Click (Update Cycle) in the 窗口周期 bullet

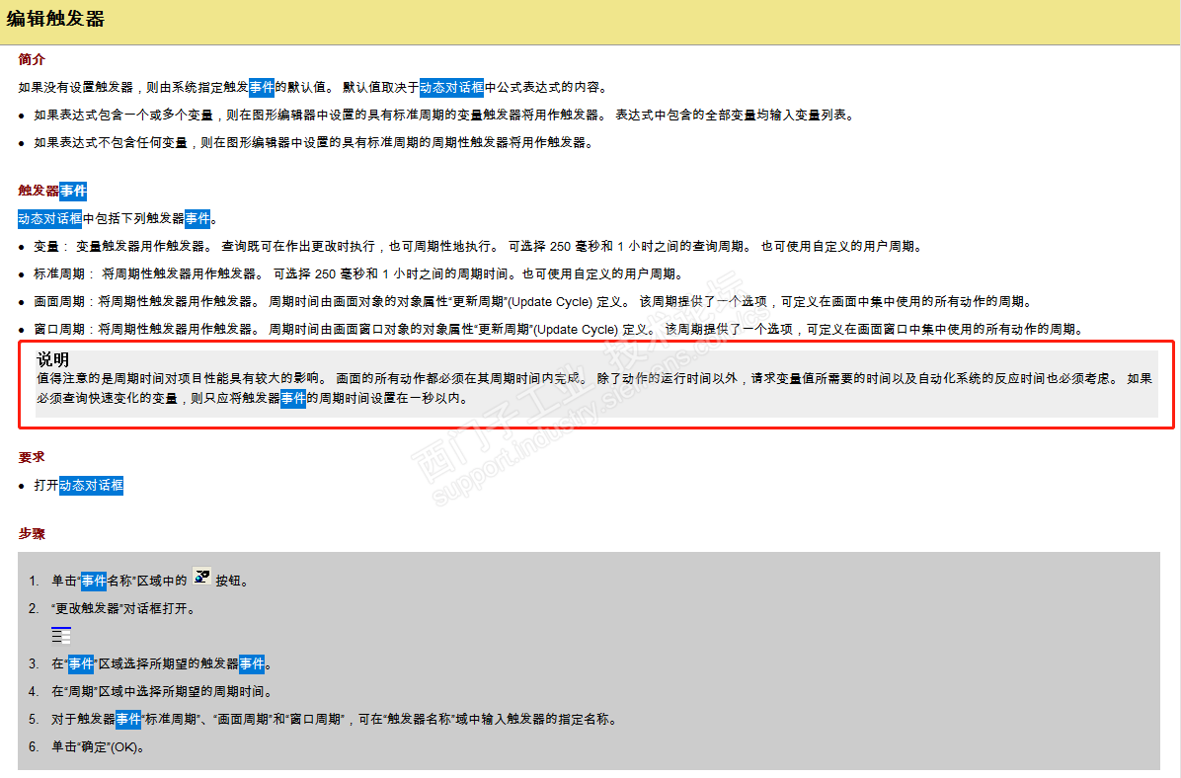[577, 330]
